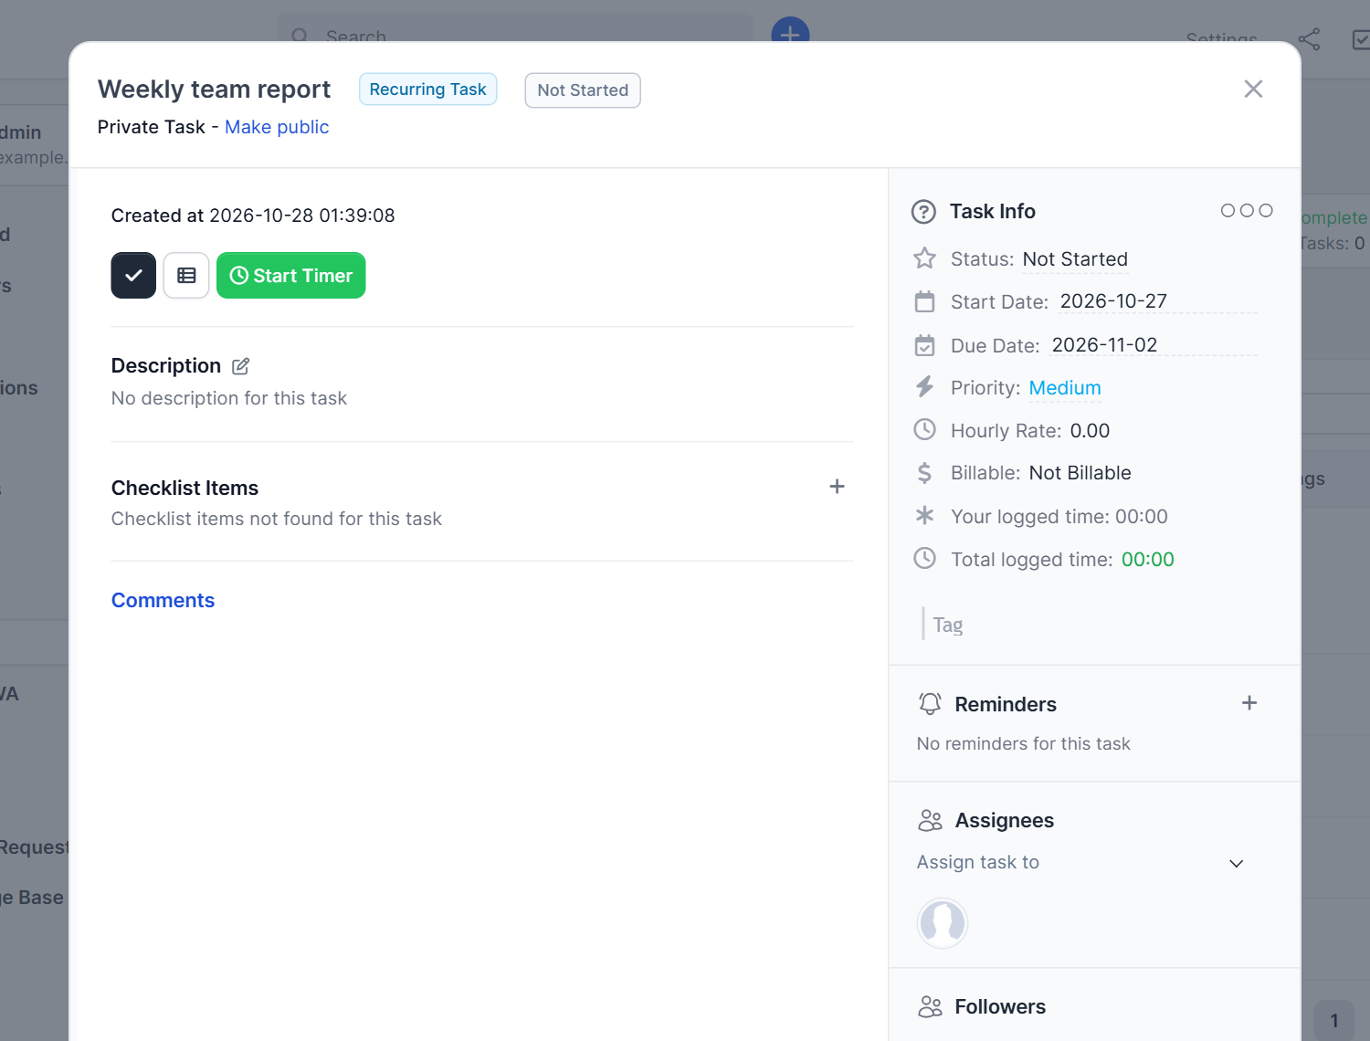Image resolution: width=1370 pixels, height=1041 pixels.
Task: Change the Not Started status value
Action: tap(1075, 259)
